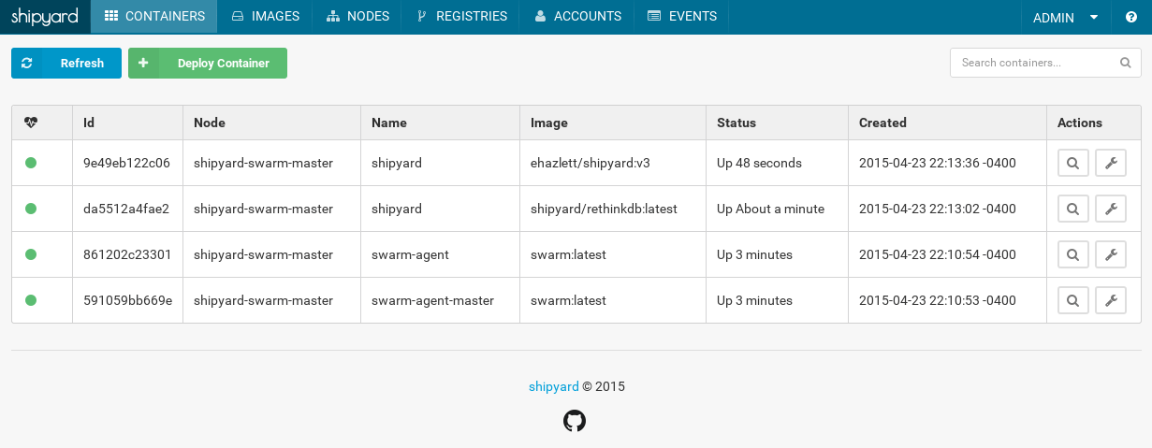Go to the Images tab
Viewport: 1152px width, 448px height.
[x=266, y=16]
